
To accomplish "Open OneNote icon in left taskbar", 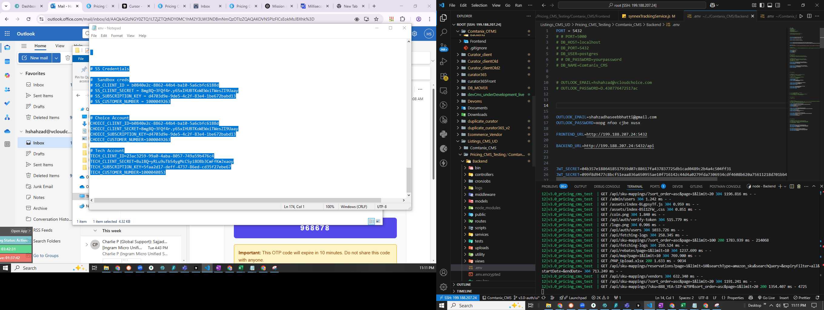I will tap(218, 268).
